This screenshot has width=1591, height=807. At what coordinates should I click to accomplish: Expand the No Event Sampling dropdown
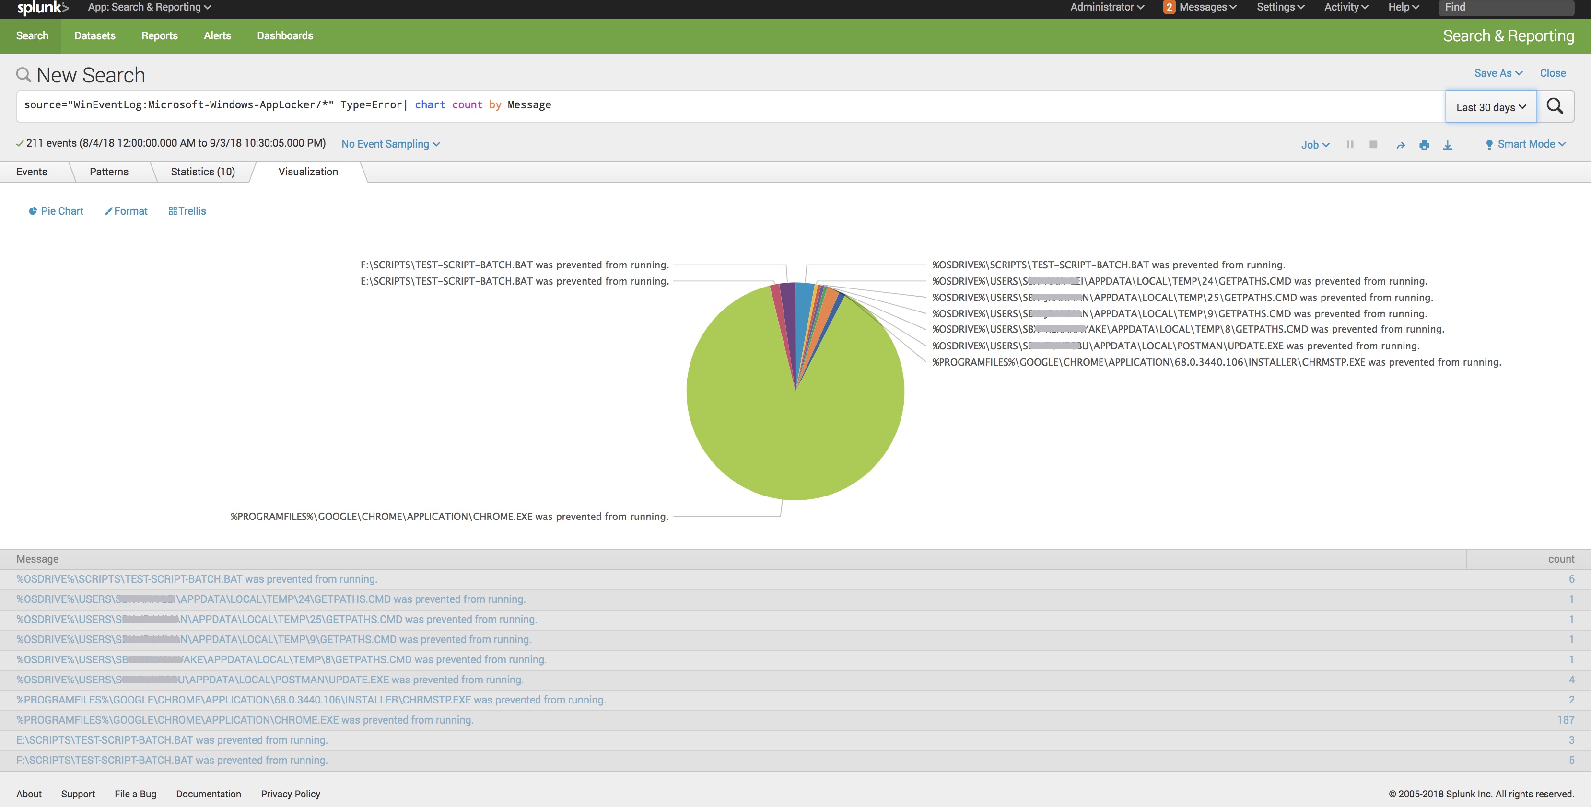pos(390,144)
